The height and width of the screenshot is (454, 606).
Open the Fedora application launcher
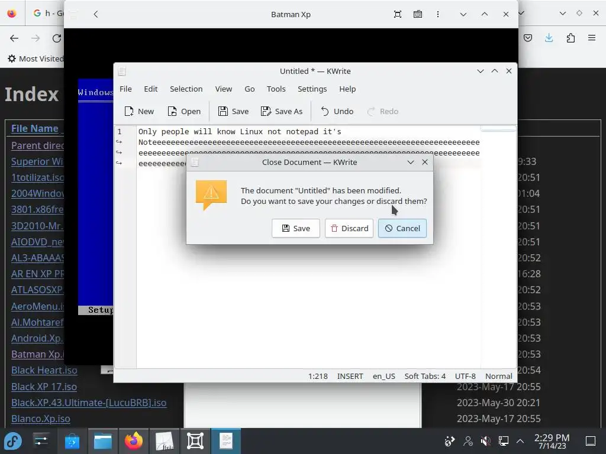pyautogui.click(x=13, y=441)
